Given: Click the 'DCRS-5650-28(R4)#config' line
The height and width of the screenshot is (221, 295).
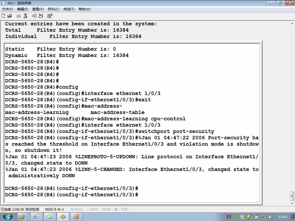Looking at the screenshot, I should (x=41, y=87).
